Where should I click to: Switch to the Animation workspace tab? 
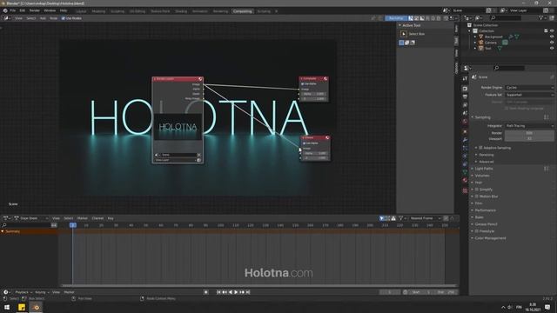(199, 11)
